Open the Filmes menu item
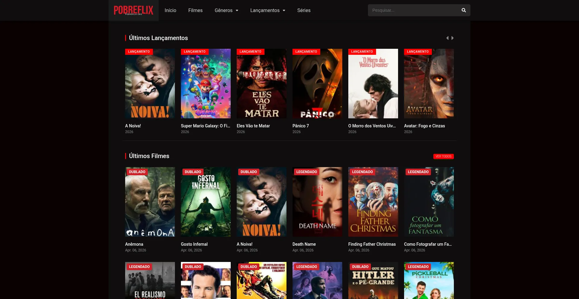Image resolution: width=579 pixels, height=299 pixels. coord(195,10)
